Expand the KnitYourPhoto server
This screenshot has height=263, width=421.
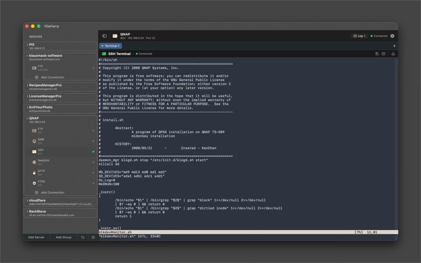27,107
